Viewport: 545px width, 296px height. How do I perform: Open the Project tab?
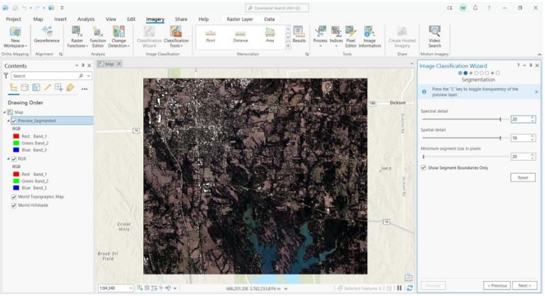(13, 19)
